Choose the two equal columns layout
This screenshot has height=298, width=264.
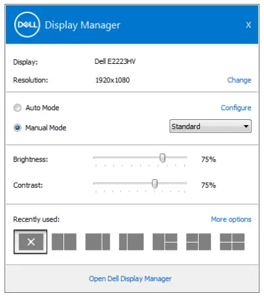click(x=64, y=242)
